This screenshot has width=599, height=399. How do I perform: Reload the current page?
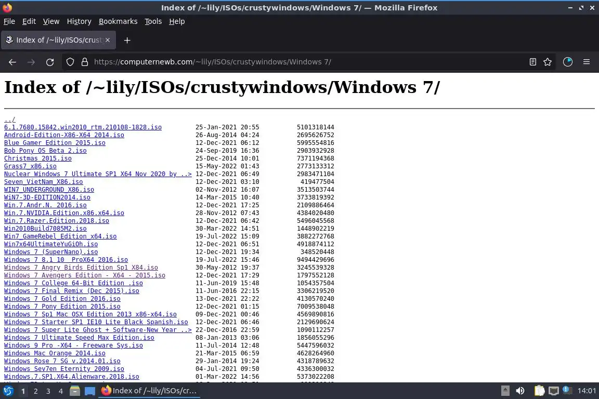click(50, 62)
